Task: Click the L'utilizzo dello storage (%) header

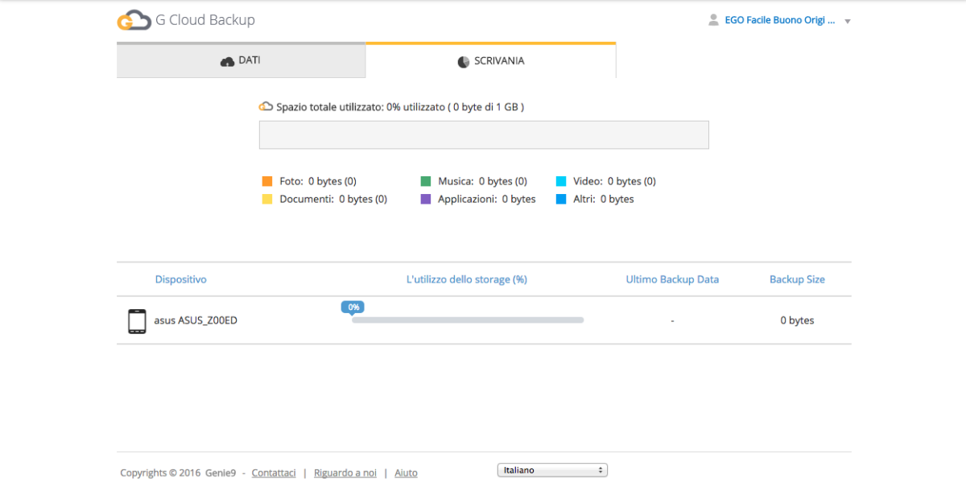Action: point(467,279)
